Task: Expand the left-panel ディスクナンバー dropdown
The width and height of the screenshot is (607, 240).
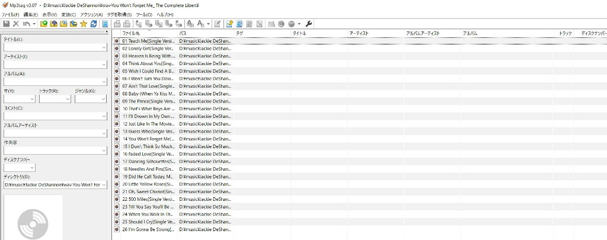Action: pos(32,168)
